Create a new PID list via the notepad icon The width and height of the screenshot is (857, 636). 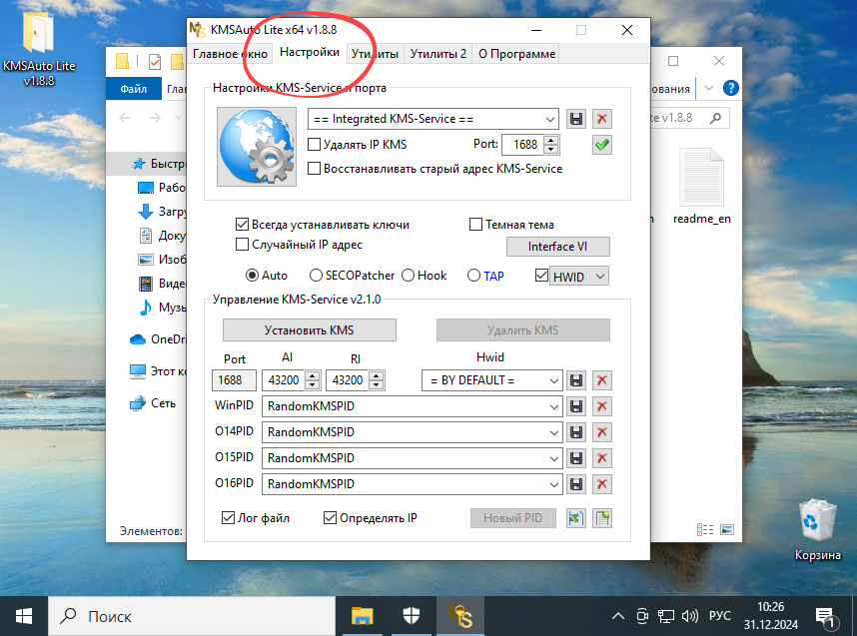pyautogui.click(x=602, y=518)
